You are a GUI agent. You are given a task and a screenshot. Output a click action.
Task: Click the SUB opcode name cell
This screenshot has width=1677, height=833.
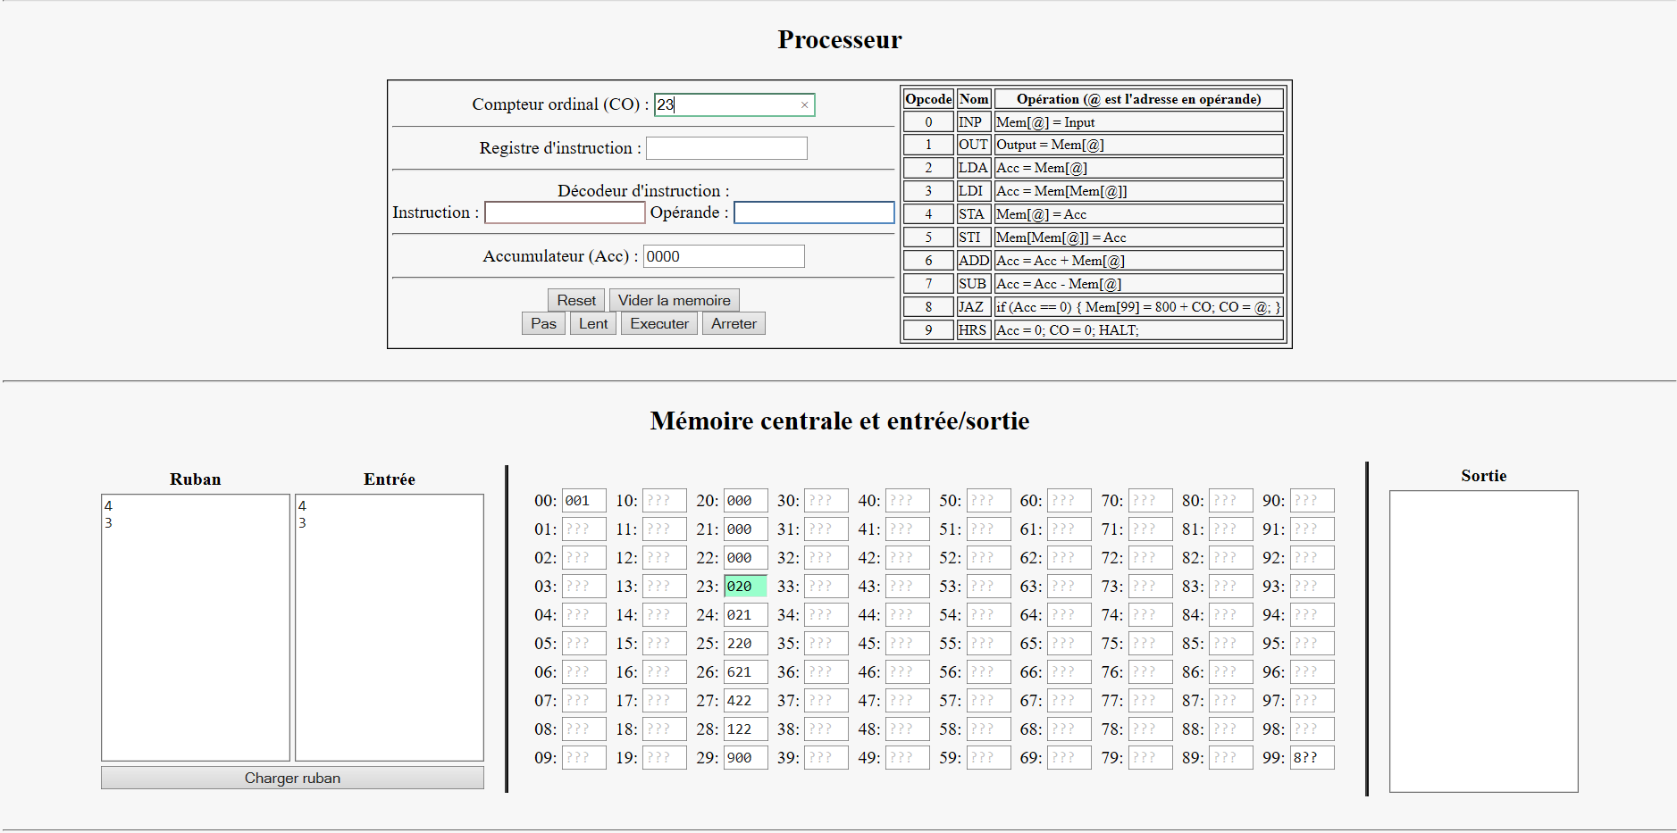point(974,284)
